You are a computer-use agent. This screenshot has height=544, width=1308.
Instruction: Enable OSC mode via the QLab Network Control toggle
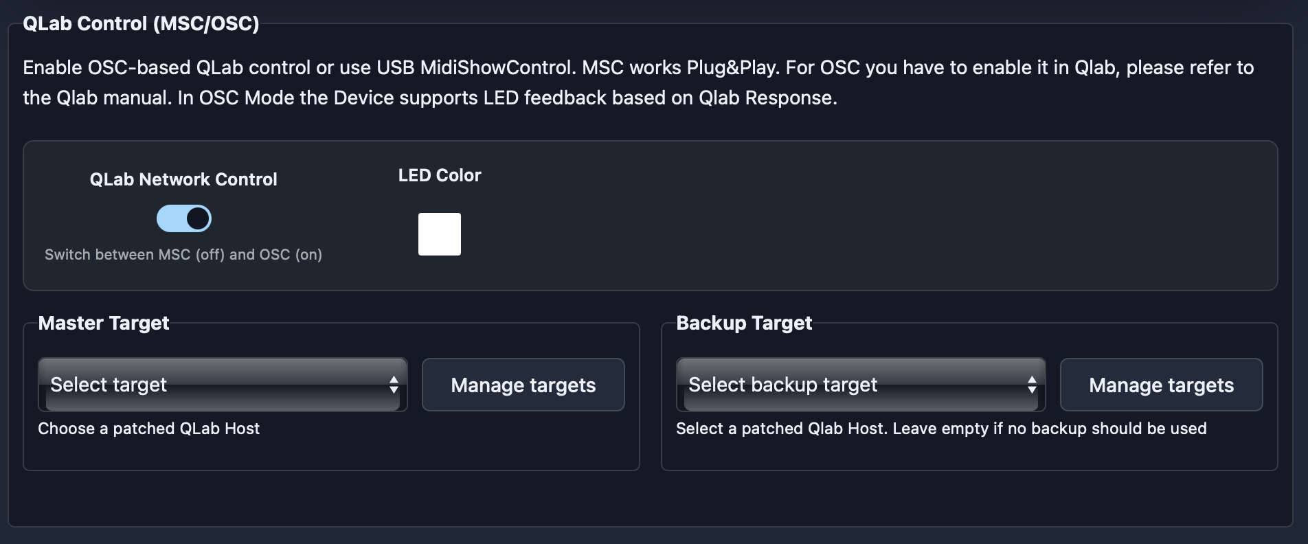(184, 218)
